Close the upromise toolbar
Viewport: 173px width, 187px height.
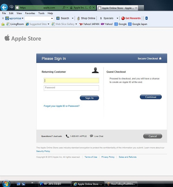coord(3,18)
